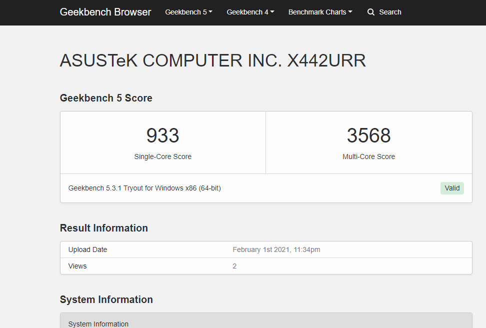Open the Geekbench Browser home link

[x=105, y=12]
